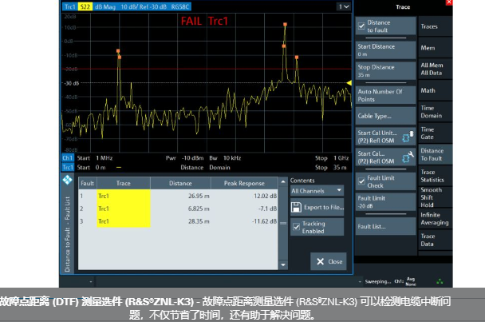Click the fault list scroll down arrow
The height and width of the screenshot is (322, 485).
pyautogui.click(x=282, y=265)
